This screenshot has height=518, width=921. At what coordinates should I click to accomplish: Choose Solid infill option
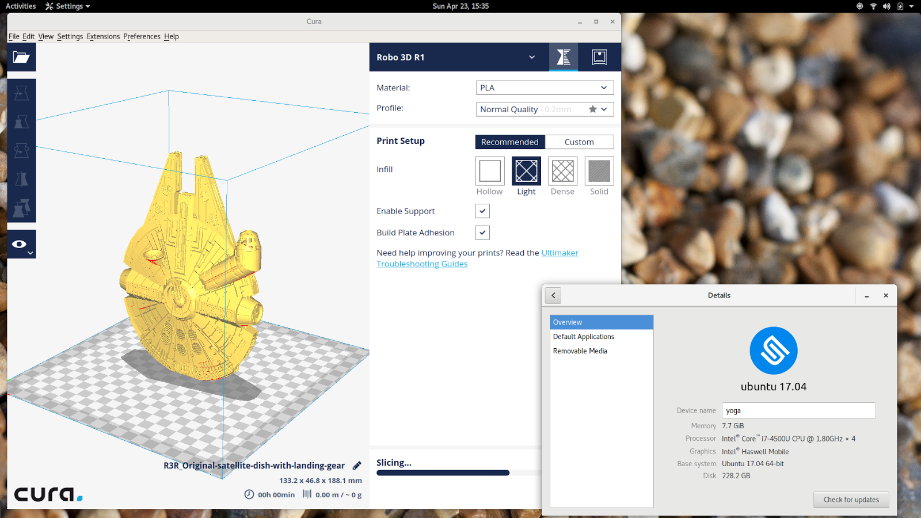(599, 171)
